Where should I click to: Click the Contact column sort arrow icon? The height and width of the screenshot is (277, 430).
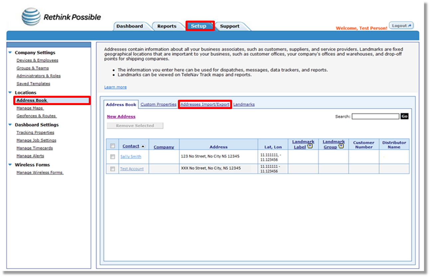143,146
